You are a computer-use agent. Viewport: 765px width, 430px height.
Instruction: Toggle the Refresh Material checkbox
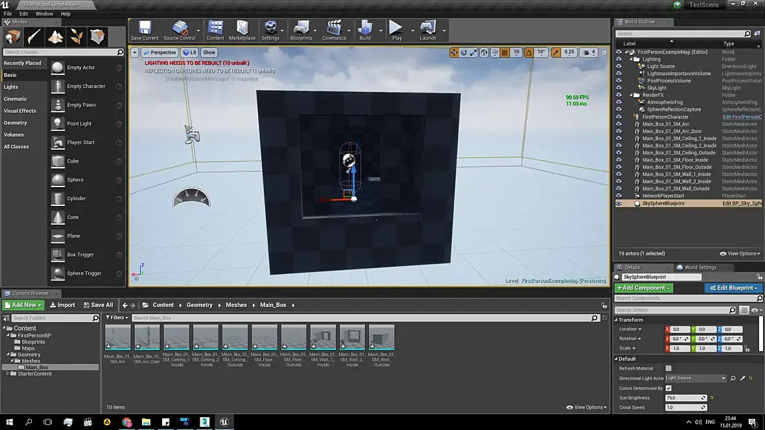668,368
